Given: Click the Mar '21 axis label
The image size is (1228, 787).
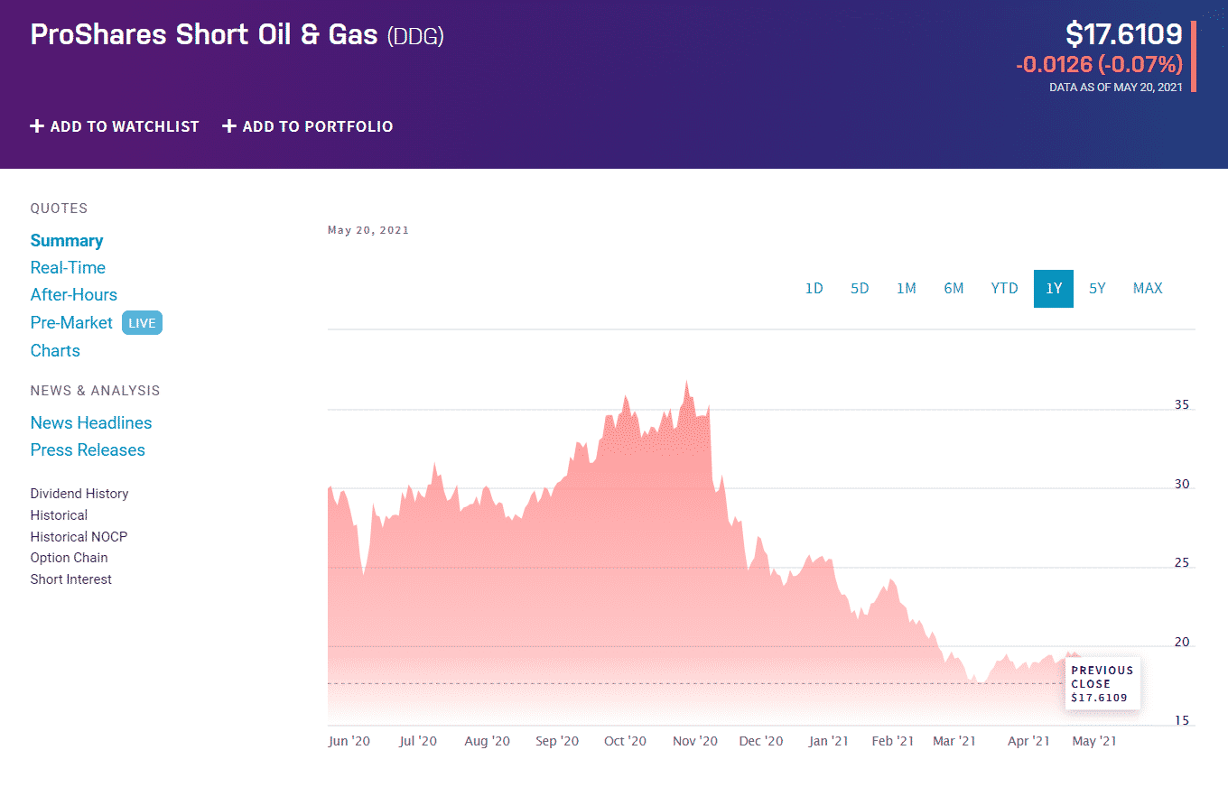Looking at the screenshot, I should pos(954,741).
